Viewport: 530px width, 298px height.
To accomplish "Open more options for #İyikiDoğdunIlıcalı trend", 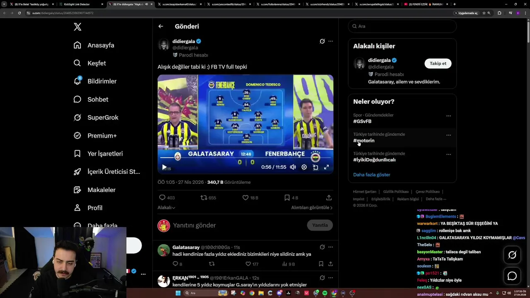I will tap(448, 154).
